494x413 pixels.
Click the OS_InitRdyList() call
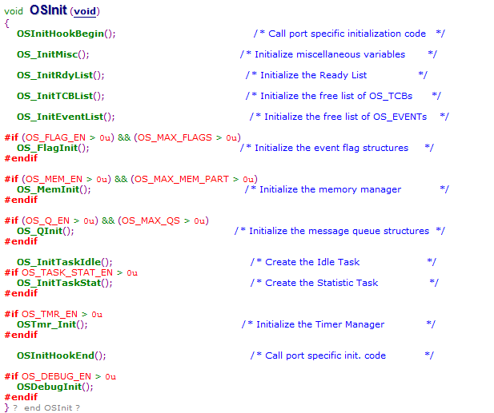click(61, 75)
